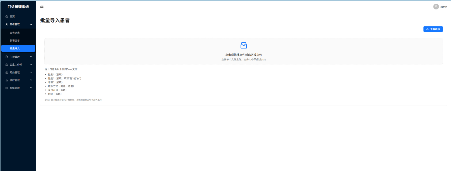Screen dimensions: 451x171
Task: Click the inbox upload icon in the drop area
Action: pyautogui.click(x=244, y=45)
